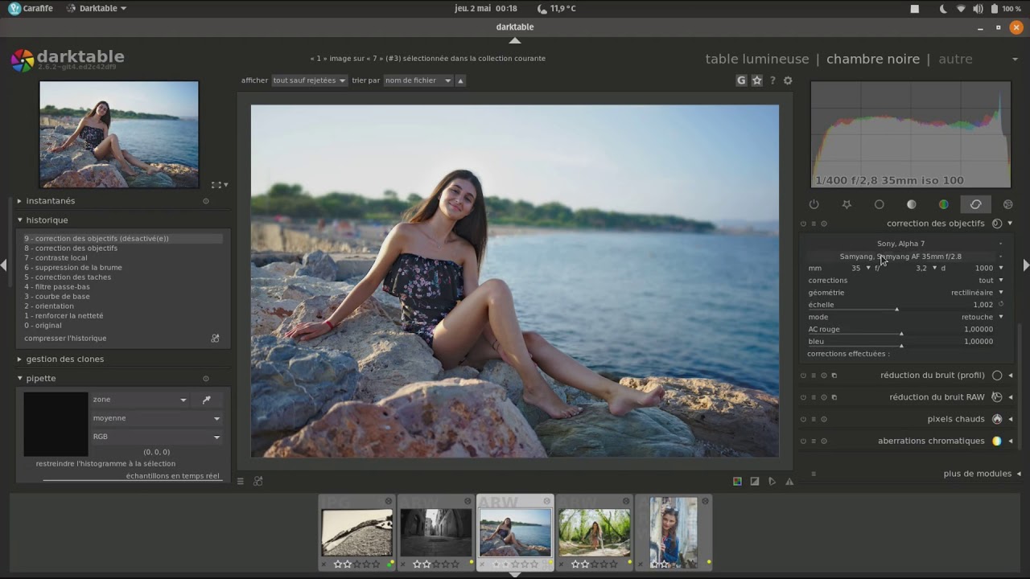Open 'corrections tout' dropdown
This screenshot has width=1030, height=579.
tap(906, 281)
